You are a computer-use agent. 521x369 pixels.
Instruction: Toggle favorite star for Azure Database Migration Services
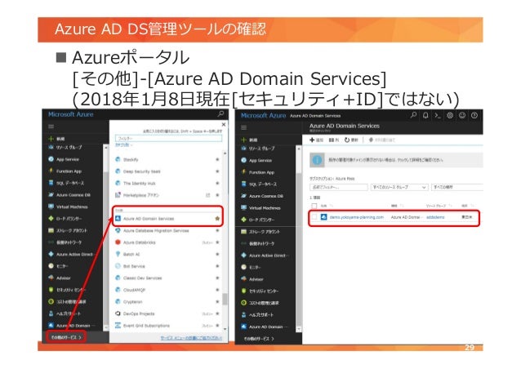pyautogui.click(x=217, y=230)
